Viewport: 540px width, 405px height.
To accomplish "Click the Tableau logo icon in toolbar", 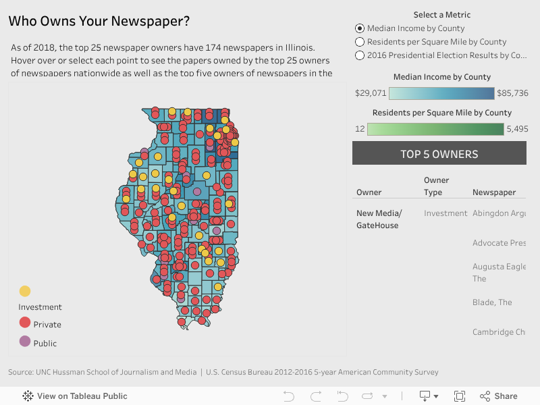I will [28, 396].
